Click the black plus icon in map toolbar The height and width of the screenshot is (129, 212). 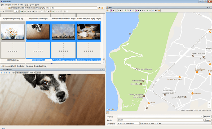pyautogui.click(x=156, y=10)
